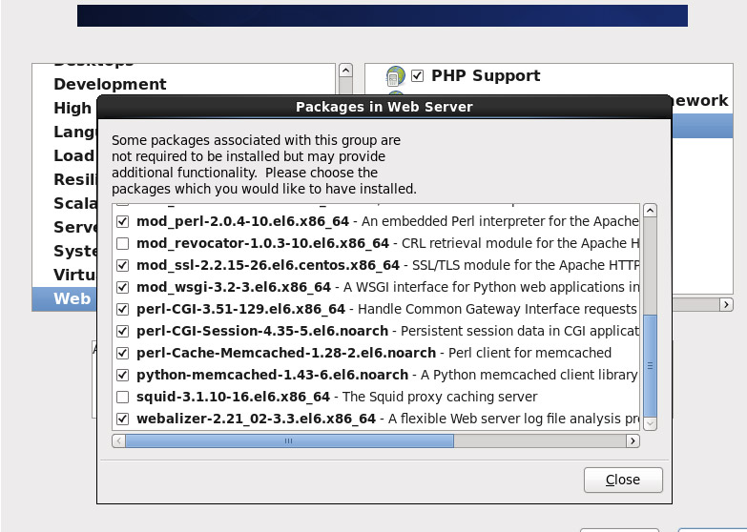Toggle perl-Cache-Memcached package checkbox
The image size is (747, 532).
pyautogui.click(x=122, y=353)
